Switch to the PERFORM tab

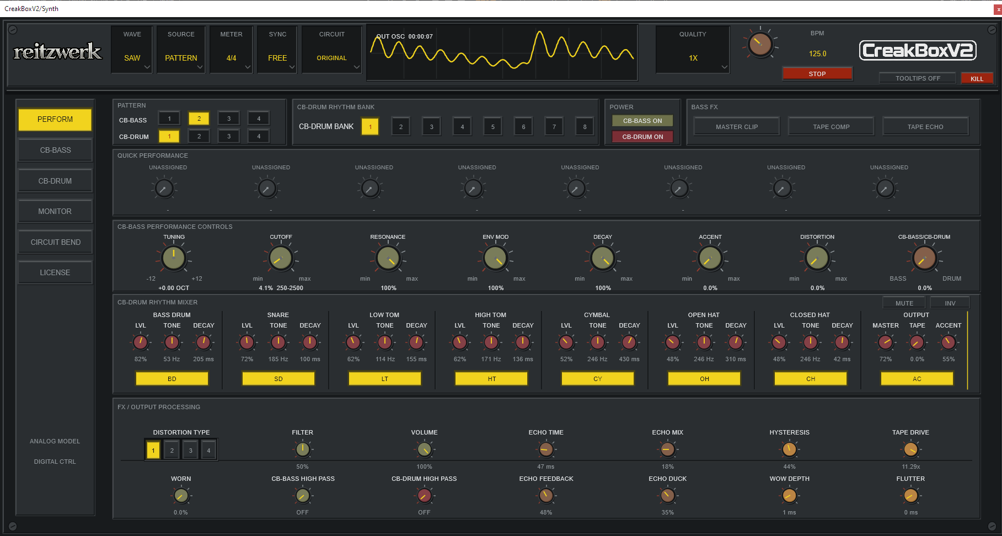[55, 119]
